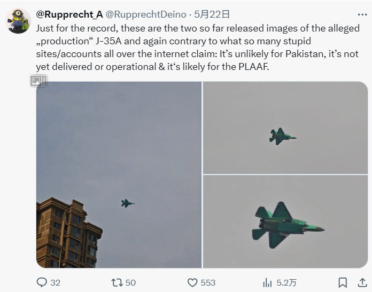Click the share upload icon
Image resolution: width=372 pixels, height=292 pixels.
(x=362, y=282)
